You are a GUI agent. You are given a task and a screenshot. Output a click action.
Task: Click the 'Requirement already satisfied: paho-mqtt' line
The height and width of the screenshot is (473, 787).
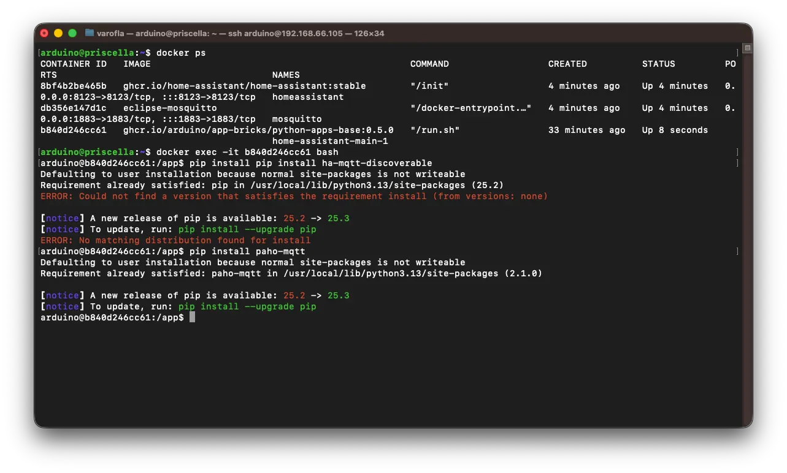[291, 273]
